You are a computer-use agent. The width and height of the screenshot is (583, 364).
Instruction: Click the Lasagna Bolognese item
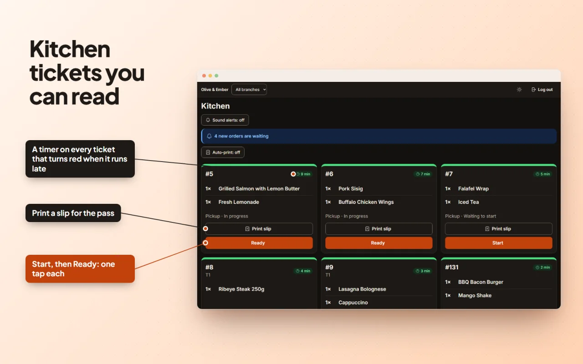click(362, 289)
